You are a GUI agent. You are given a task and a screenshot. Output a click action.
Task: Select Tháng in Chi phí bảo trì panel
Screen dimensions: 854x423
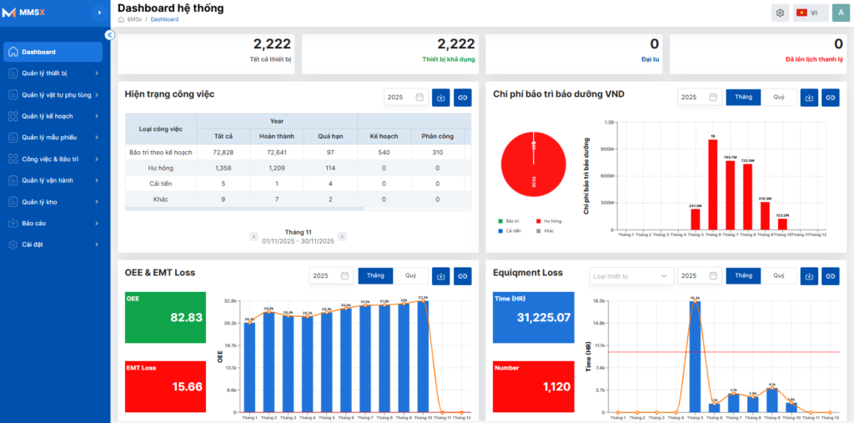(743, 98)
